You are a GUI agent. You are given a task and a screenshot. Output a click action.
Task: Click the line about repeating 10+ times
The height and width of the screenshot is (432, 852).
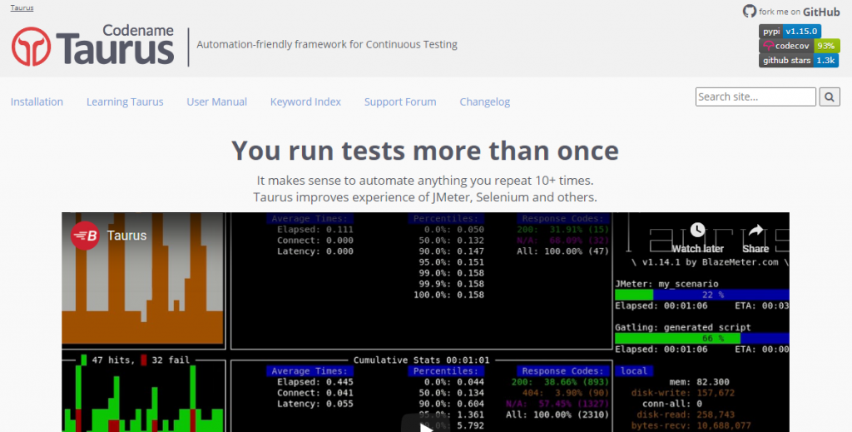coord(425,180)
